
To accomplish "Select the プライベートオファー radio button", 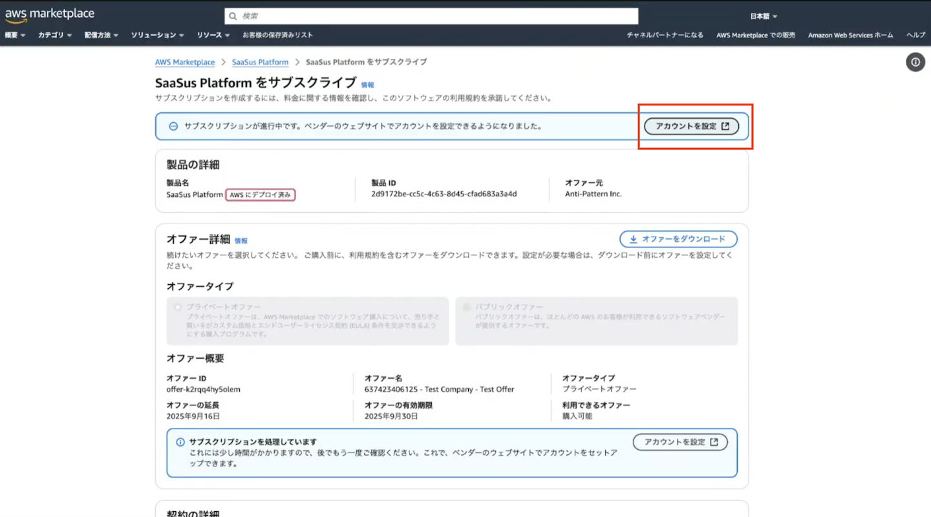I will [178, 308].
